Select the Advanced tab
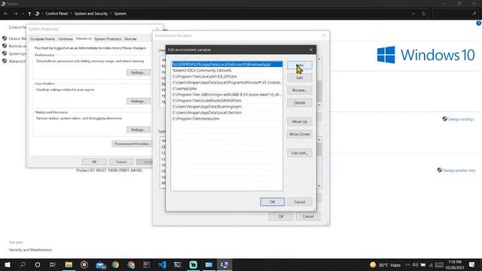482x271 pixels. [x=84, y=38]
